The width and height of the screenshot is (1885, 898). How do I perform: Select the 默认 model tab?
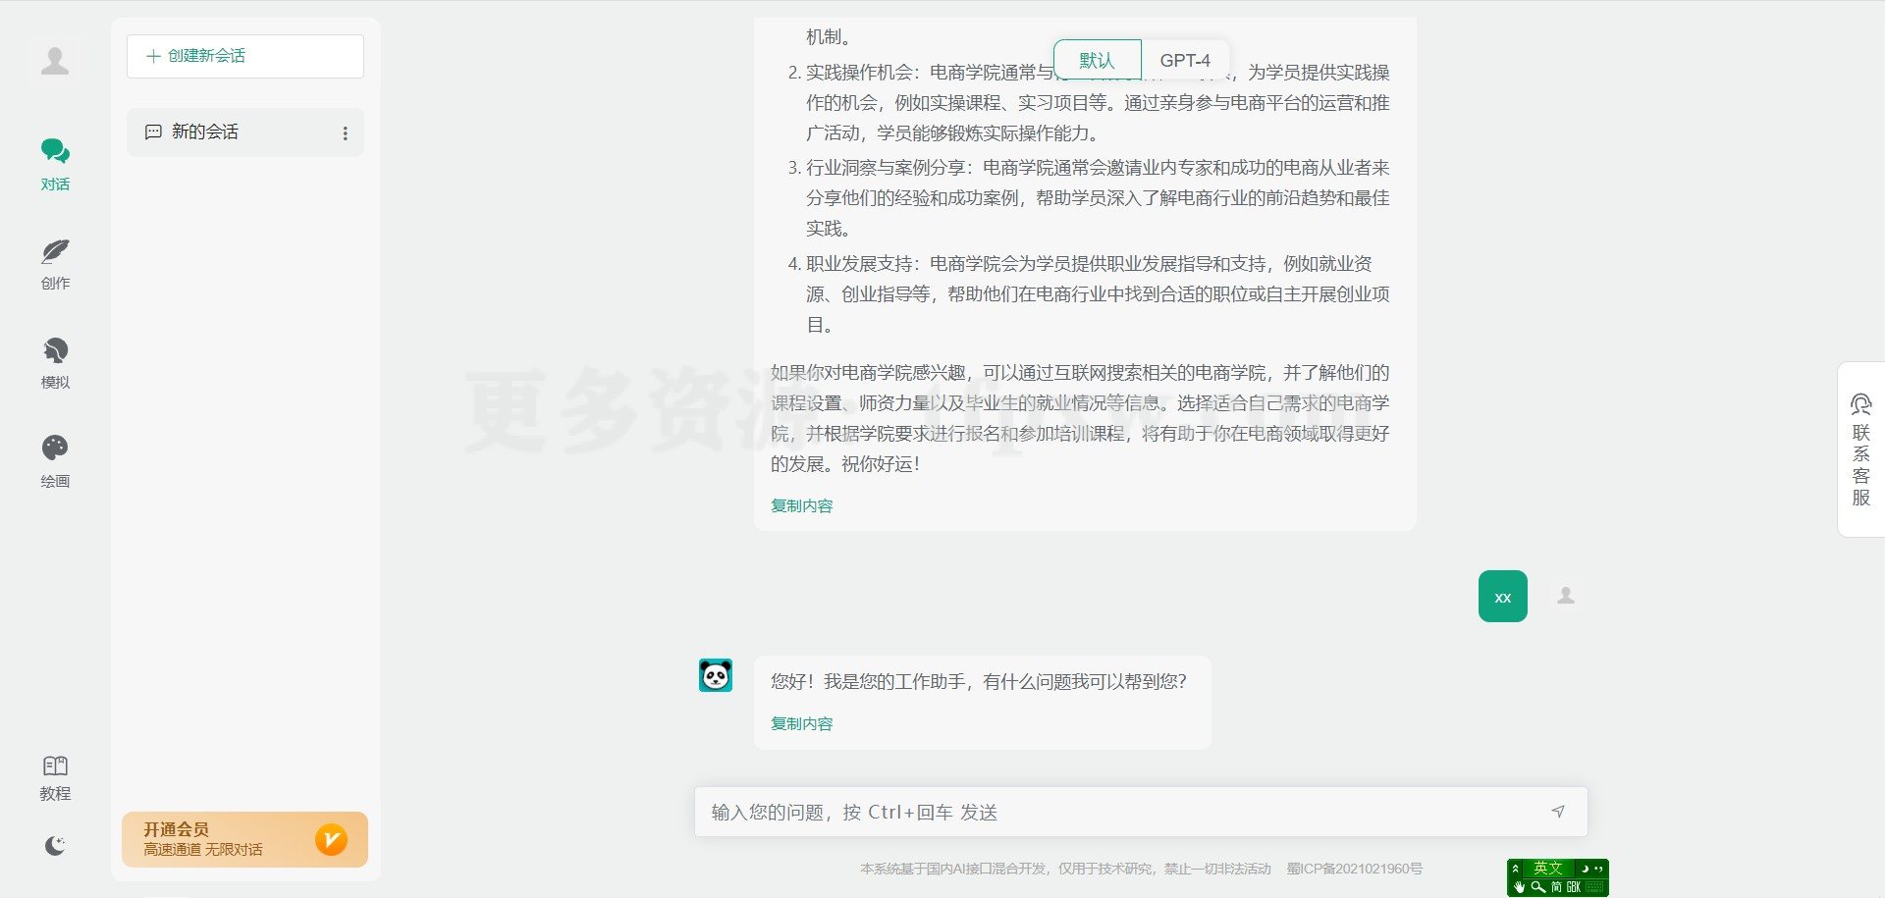click(x=1097, y=60)
